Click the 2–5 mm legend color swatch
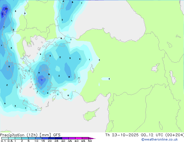 (x=25, y=138)
